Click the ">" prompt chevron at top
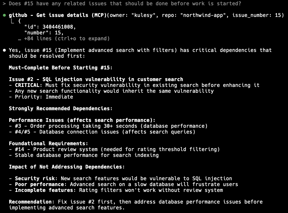Image resolution: width=288 pixels, height=213 pixels. [x=4, y=4]
